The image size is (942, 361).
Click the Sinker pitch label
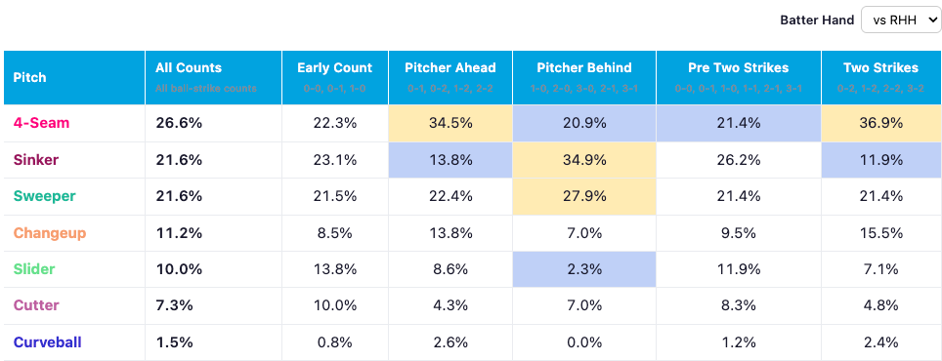(x=36, y=160)
